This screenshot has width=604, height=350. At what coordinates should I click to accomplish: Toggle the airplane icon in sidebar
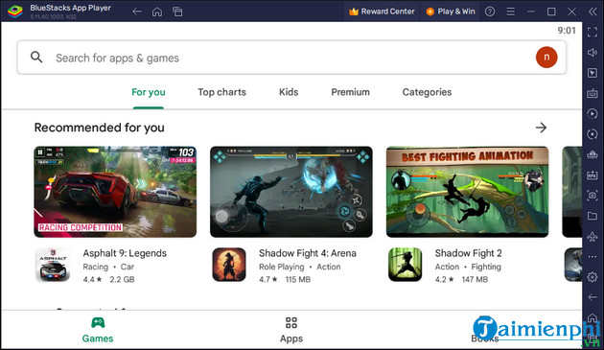point(592,236)
